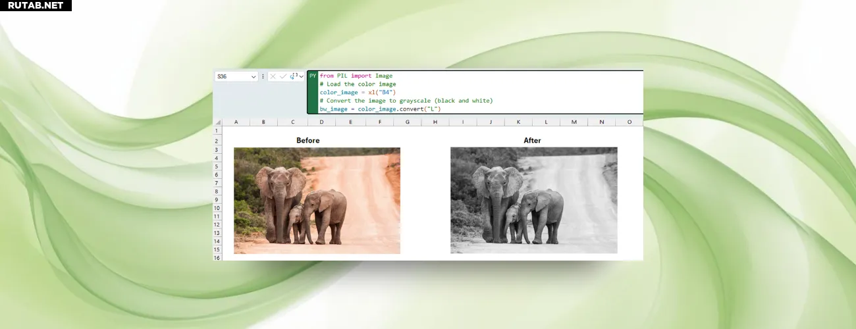Select row 9 header
856x329 pixels.
[x=217, y=199]
